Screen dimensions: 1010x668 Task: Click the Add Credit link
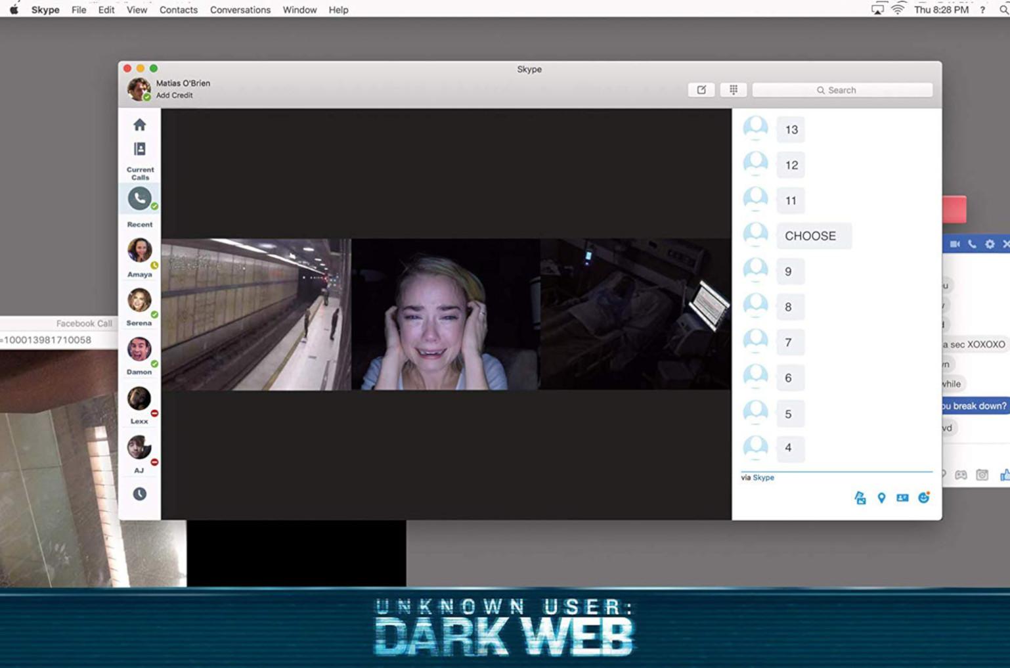pos(174,95)
